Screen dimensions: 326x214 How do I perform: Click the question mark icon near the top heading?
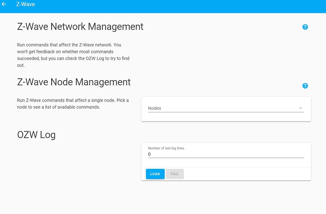click(305, 27)
